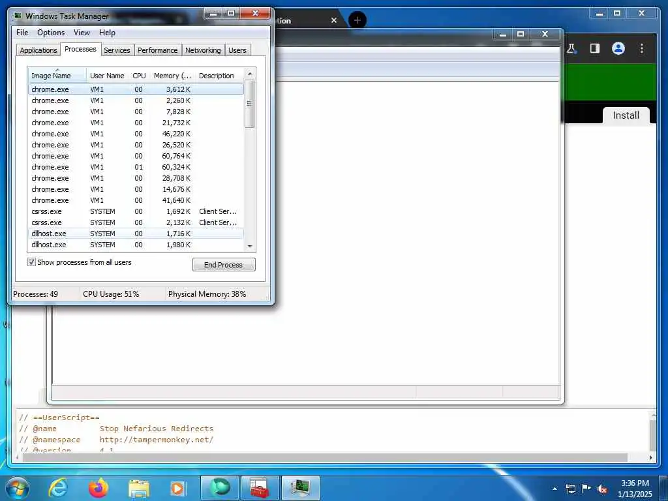Select the chrome.exe process using 28,708 K
The width and height of the screenshot is (668, 501).
[x=136, y=178]
